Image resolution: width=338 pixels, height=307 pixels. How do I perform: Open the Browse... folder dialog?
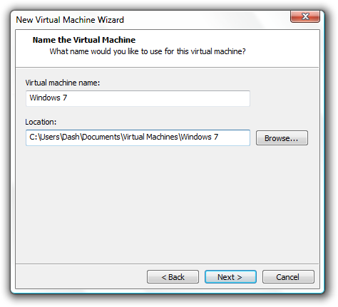point(282,137)
